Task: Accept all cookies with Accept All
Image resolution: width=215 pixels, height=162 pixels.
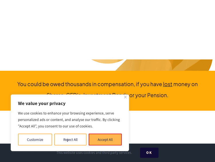Action: pyautogui.click(x=105, y=140)
